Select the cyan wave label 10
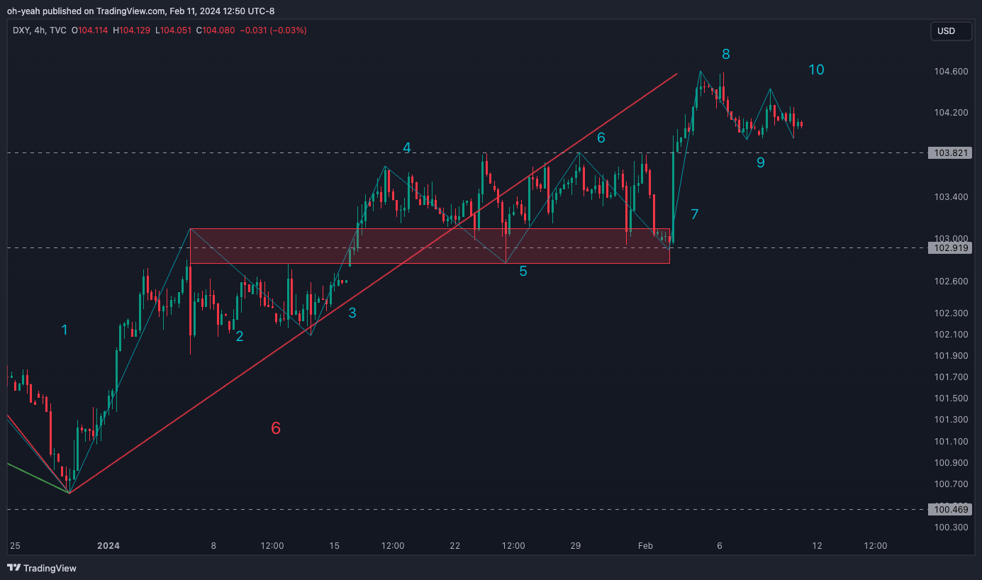 [x=816, y=69]
